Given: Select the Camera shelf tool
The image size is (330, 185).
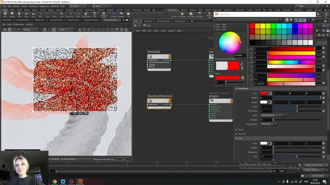Looking at the screenshot, I should pos(174,15).
